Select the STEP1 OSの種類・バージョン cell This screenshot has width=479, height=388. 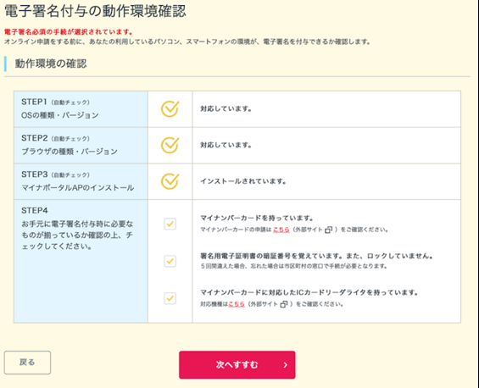tap(81, 109)
